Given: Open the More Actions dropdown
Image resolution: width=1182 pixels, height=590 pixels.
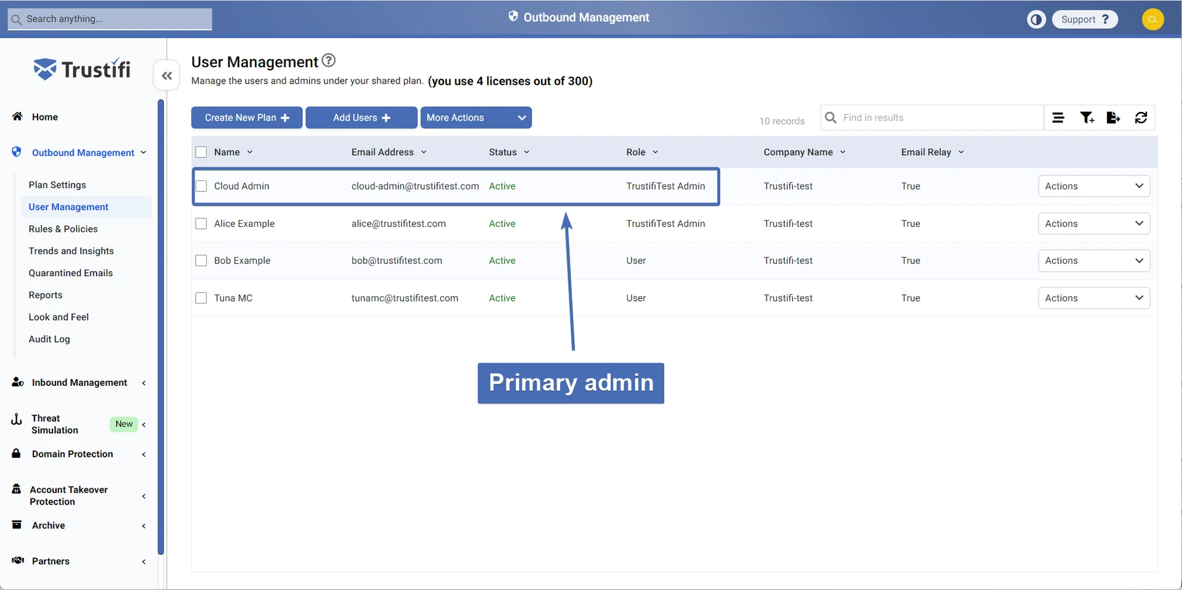Looking at the screenshot, I should [476, 118].
